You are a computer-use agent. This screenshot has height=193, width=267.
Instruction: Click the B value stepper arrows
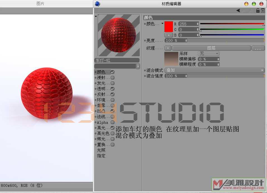(198, 35)
